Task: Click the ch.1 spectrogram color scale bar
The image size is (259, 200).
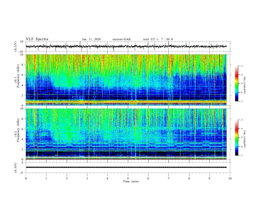Action: pyautogui.click(x=236, y=84)
